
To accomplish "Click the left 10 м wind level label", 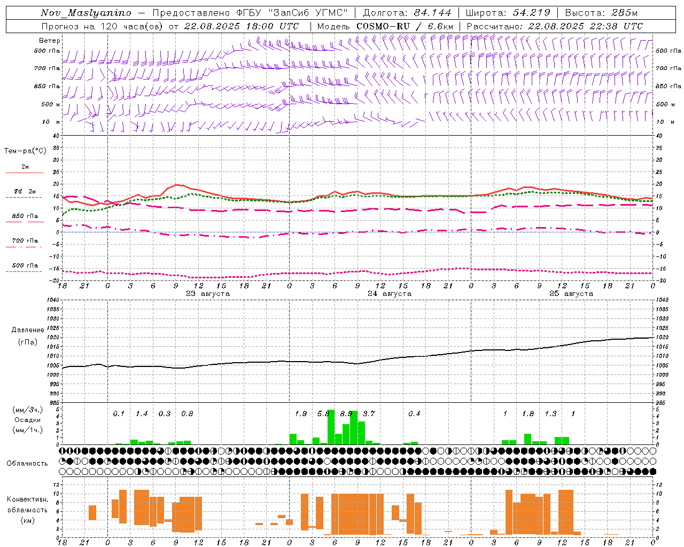I will coord(51,122).
